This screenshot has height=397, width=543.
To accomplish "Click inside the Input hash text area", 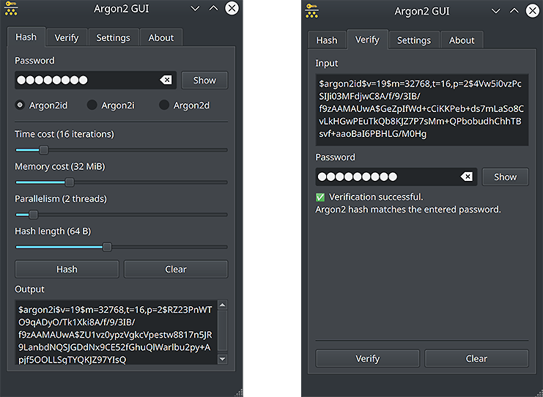I will (421, 109).
